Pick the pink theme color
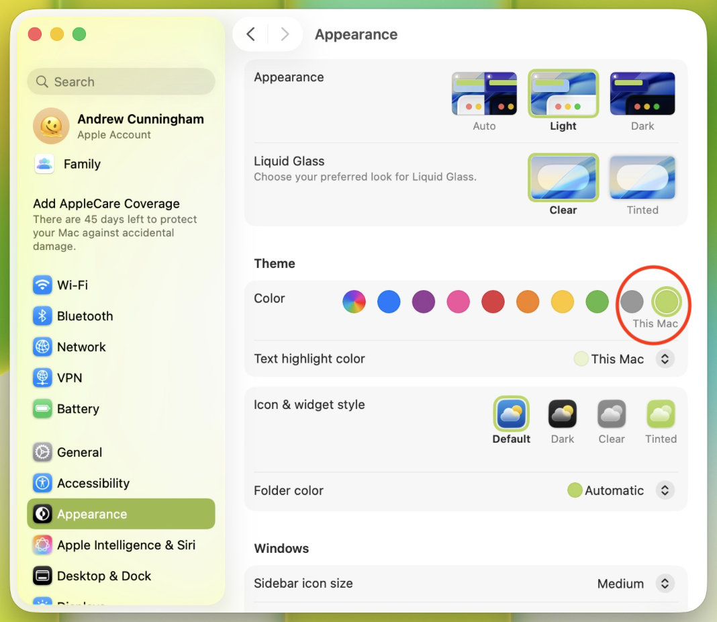717x622 pixels. [x=458, y=302]
